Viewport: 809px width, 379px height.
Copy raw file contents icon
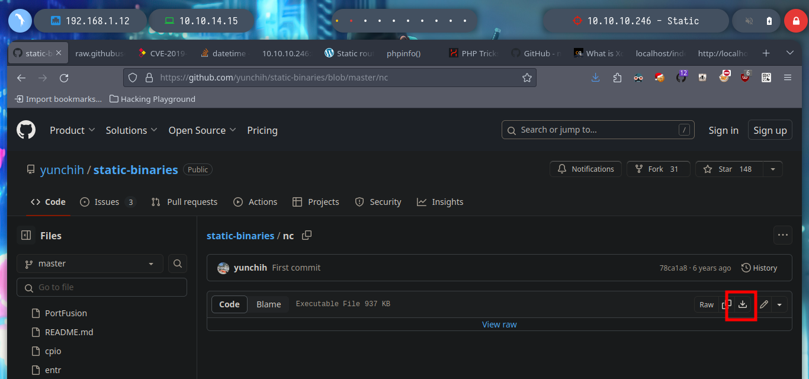[x=726, y=304]
